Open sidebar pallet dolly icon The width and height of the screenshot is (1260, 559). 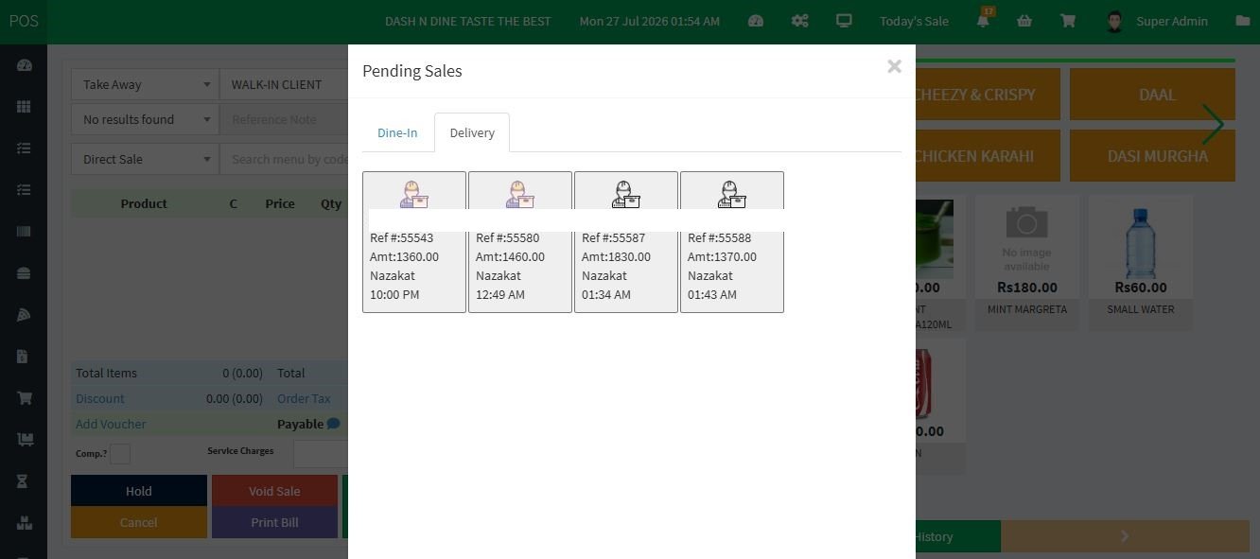25,440
